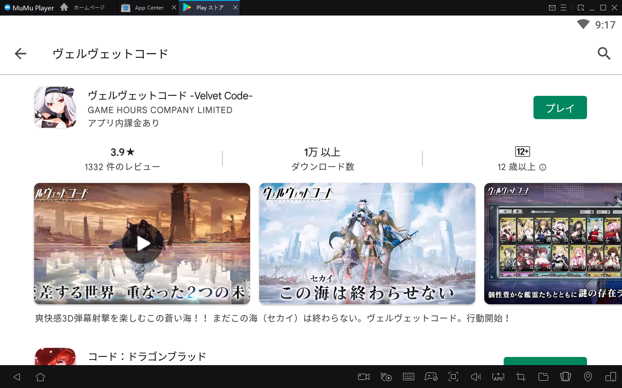Image resolution: width=622 pixels, height=388 pixels.
Task: Click the 1332 件のレビュー review count
Action: coord(122,167)
